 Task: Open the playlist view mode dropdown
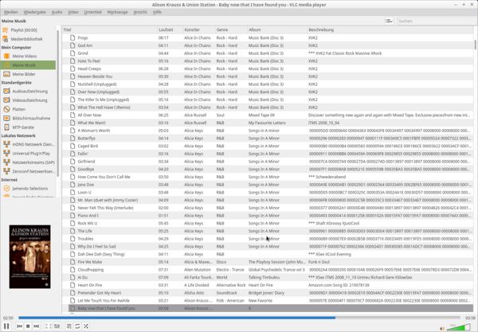pos(389,21)
